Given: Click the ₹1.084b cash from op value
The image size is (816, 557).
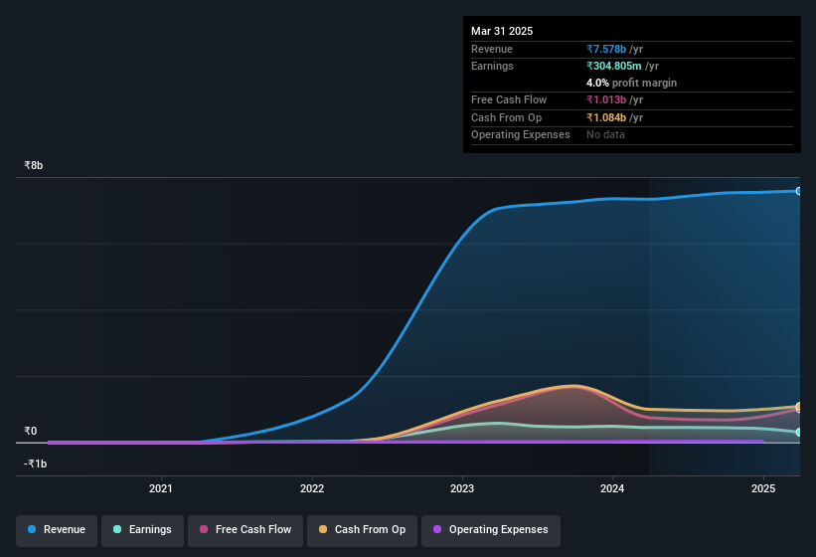Looking at the screenshot, I should tap(606, 117).
